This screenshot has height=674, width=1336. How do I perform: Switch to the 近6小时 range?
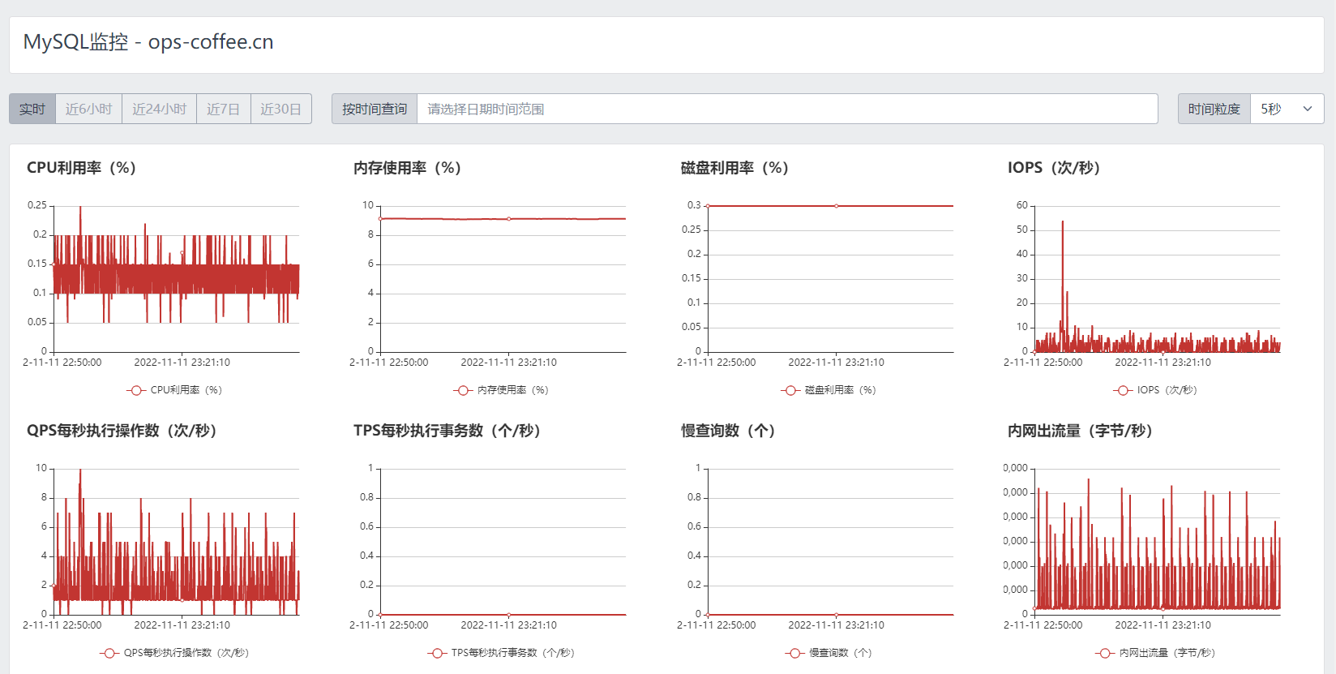pos(88,109)
